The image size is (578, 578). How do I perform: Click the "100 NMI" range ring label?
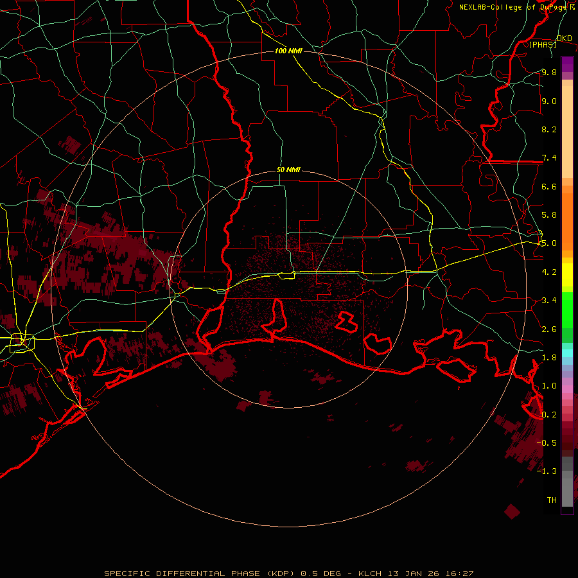pyautogui.click(x=288, y=51)
